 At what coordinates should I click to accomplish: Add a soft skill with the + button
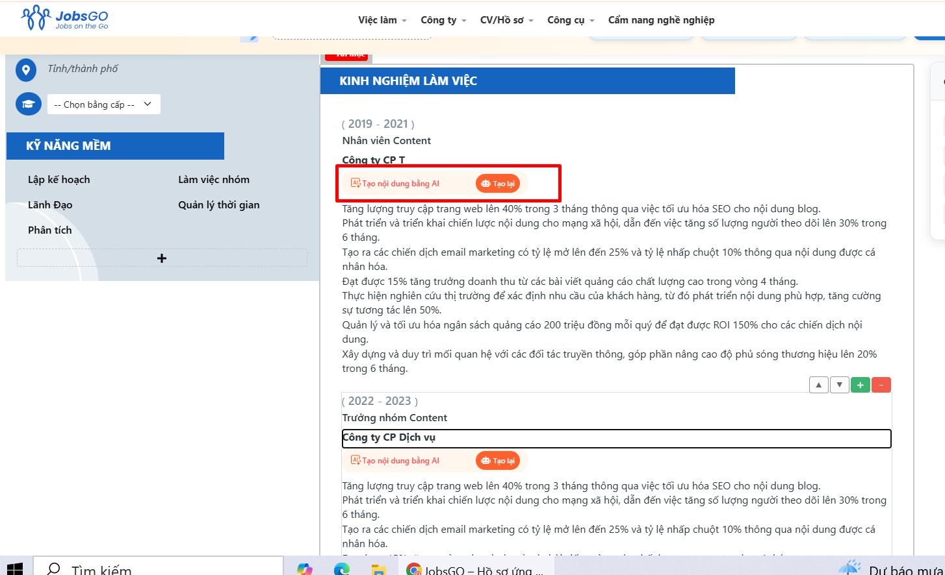[161, 258]
